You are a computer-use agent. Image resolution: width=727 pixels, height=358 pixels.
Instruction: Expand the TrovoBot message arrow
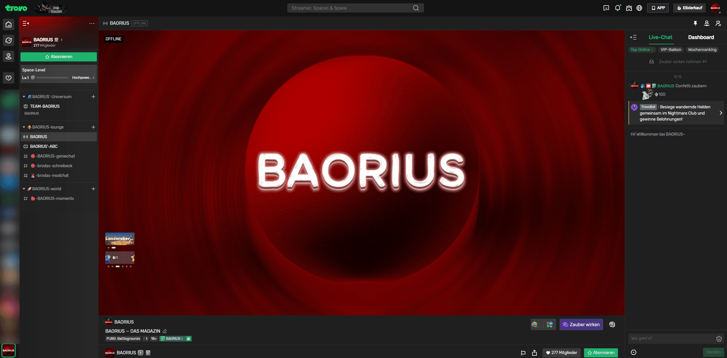[721, 113]
